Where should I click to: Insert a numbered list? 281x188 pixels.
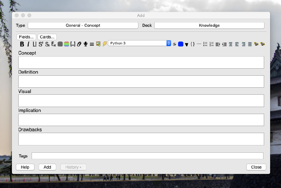click(211, 44)
